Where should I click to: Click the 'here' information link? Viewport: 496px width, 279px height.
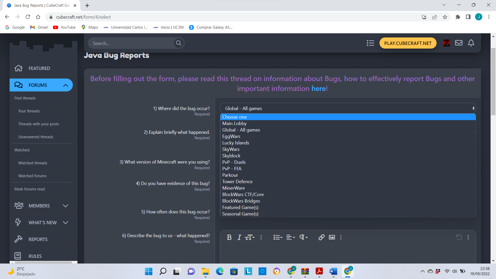pos(318,89)
